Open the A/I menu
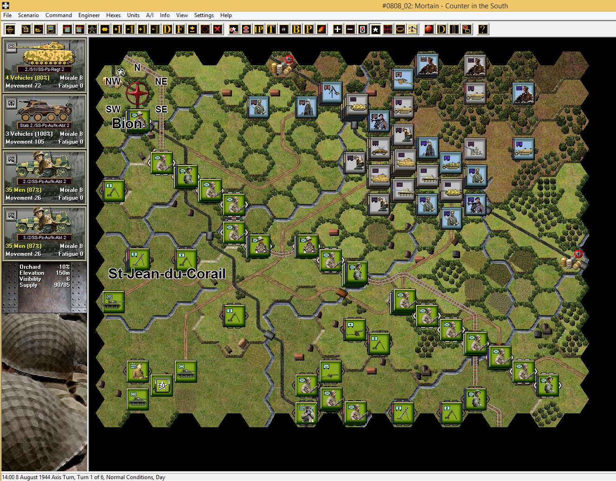The image size is (616, 481). (x=150, y=15)
